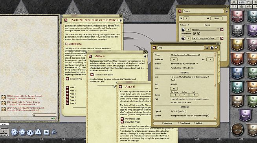The height and width of the screenshot is (143, 257).
Task: Open the lighting moon-icon tool
Action: (234, 7)
